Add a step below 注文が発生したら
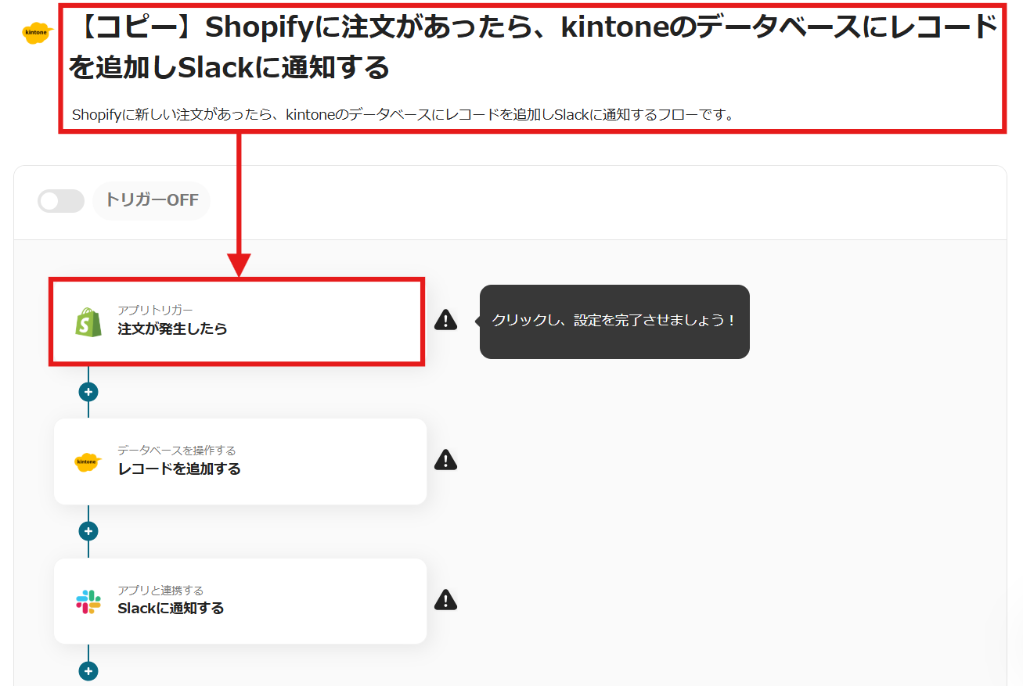This screenshot has width=1023, height=686. (88, 392)
